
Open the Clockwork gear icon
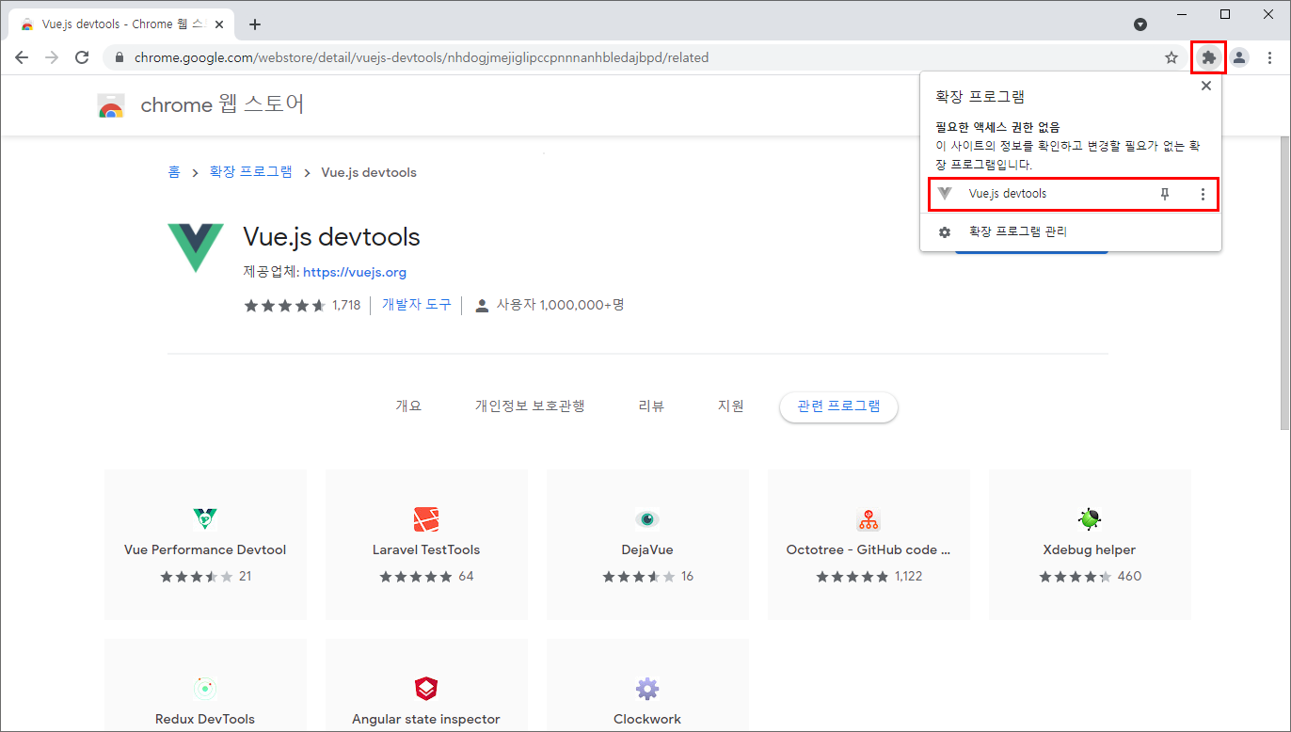[x=647, y=689]
